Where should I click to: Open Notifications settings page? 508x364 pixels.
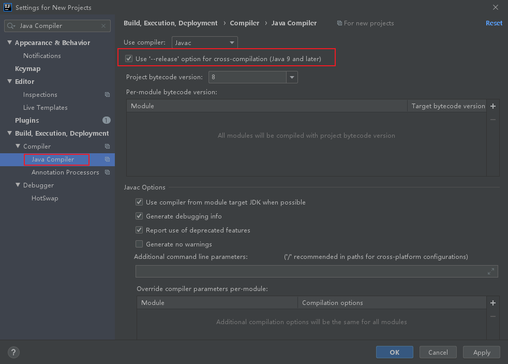42,56
